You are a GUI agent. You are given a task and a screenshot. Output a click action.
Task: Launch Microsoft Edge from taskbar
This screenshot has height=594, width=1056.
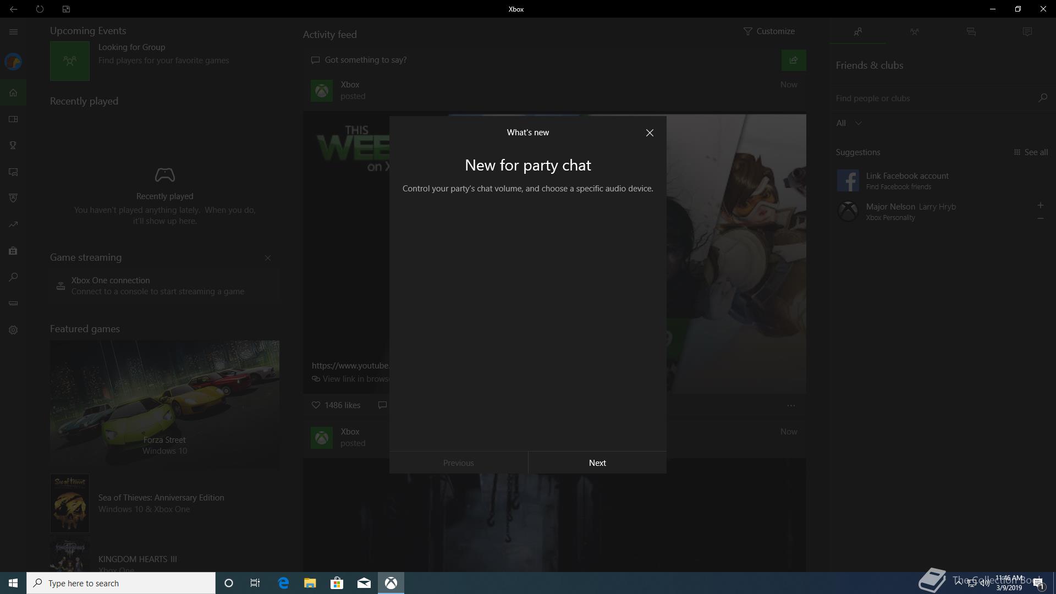pos(283,583)
